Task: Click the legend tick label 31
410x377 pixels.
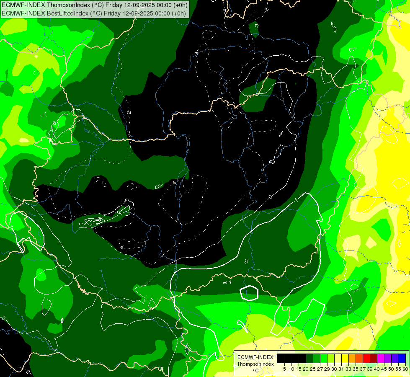Action: click(341, 369)
